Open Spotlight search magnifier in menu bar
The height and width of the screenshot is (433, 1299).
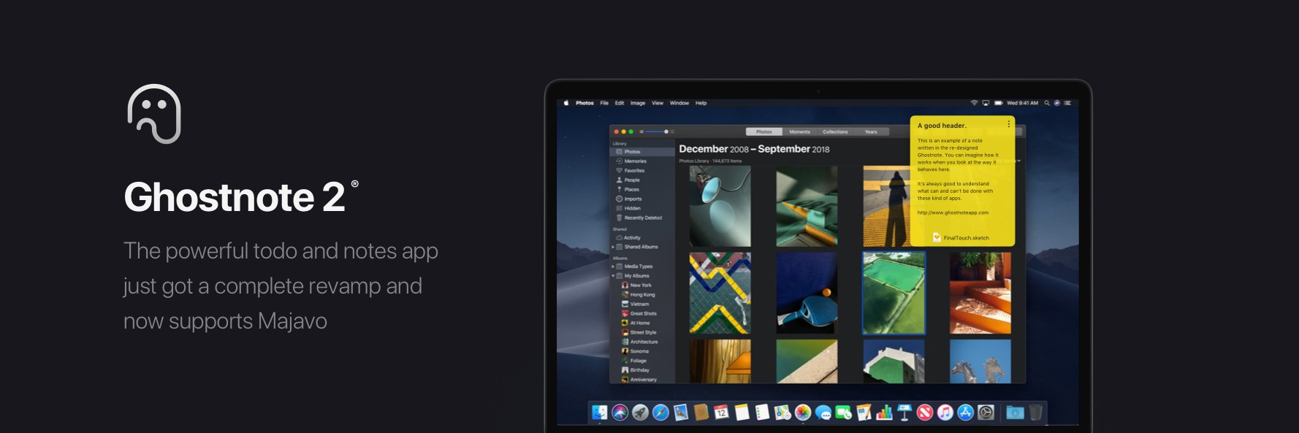1047,103
